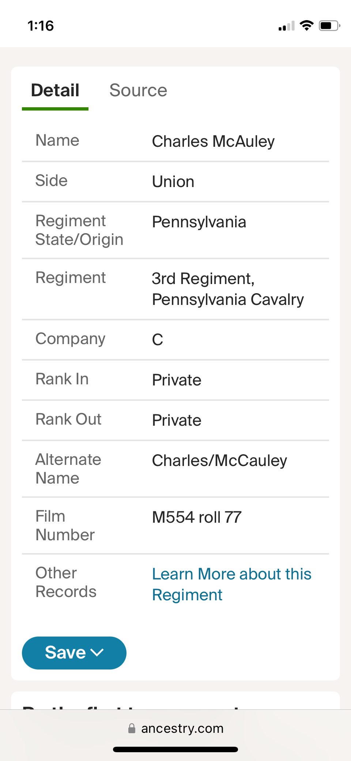Tap the ancestry.com address bar text
The width and height of the screenshot is (351, 761).
click(182, 728)
